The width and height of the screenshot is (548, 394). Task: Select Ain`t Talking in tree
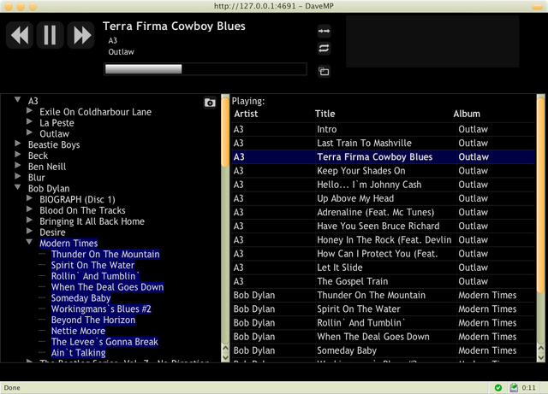click(x=78, y=353)
